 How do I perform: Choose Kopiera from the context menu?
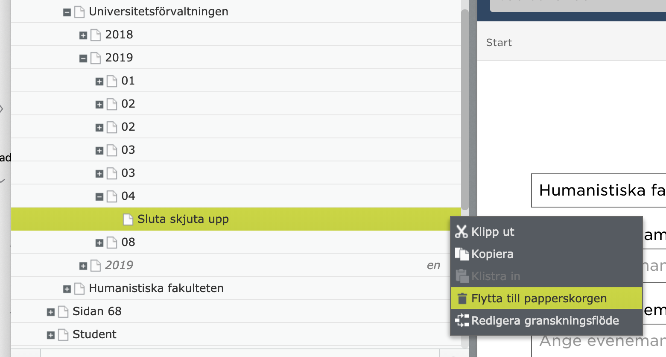click(x=492, y=254)
